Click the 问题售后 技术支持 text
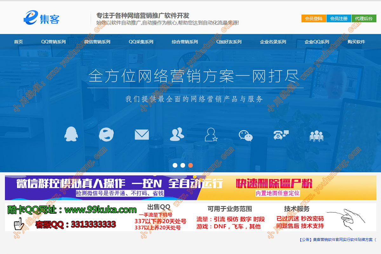This screenshot has width=381, height=254. [x=300, y=226]
